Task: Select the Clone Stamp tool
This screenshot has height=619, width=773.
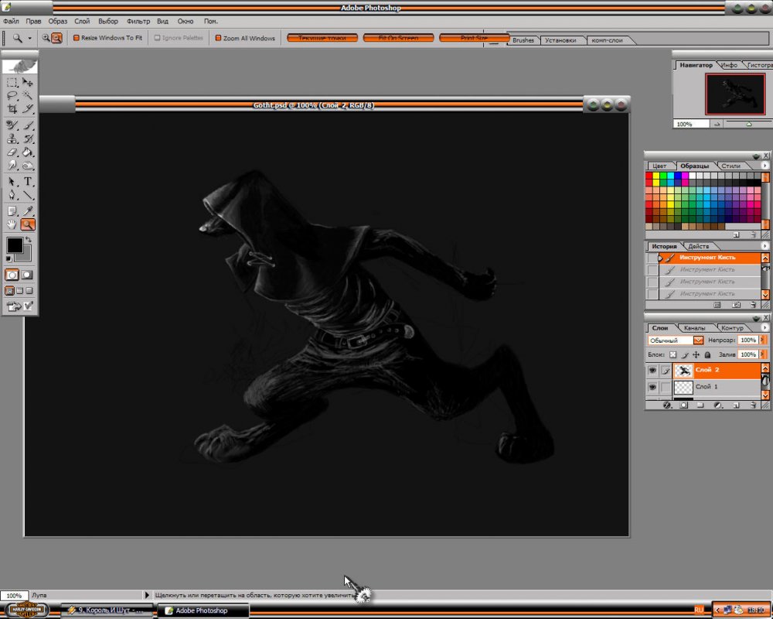Action: click(12, 139)
